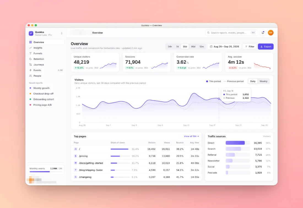Click the Events lightning icon
Viewport: 303px width, 208px height.
(x=31, y=70)
